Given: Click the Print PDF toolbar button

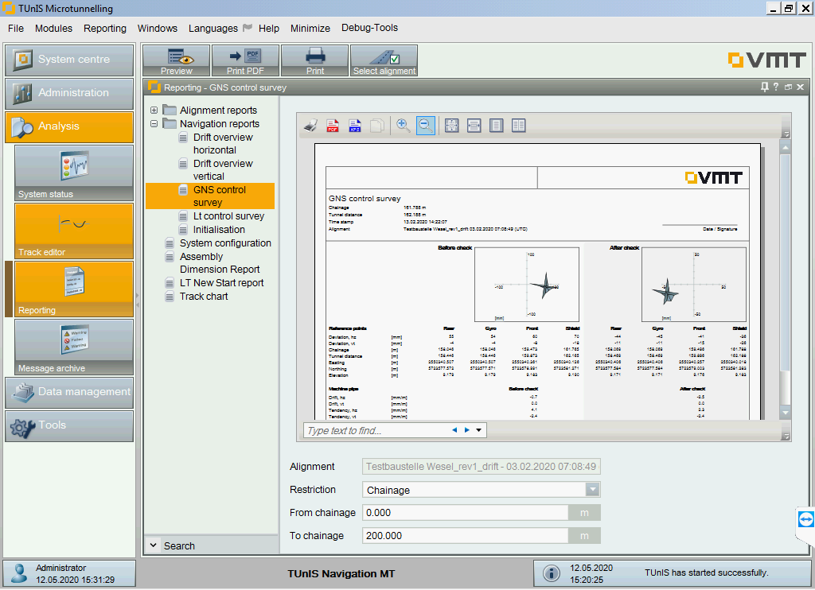Looking at the screenshot, I should tap(245, 60).
